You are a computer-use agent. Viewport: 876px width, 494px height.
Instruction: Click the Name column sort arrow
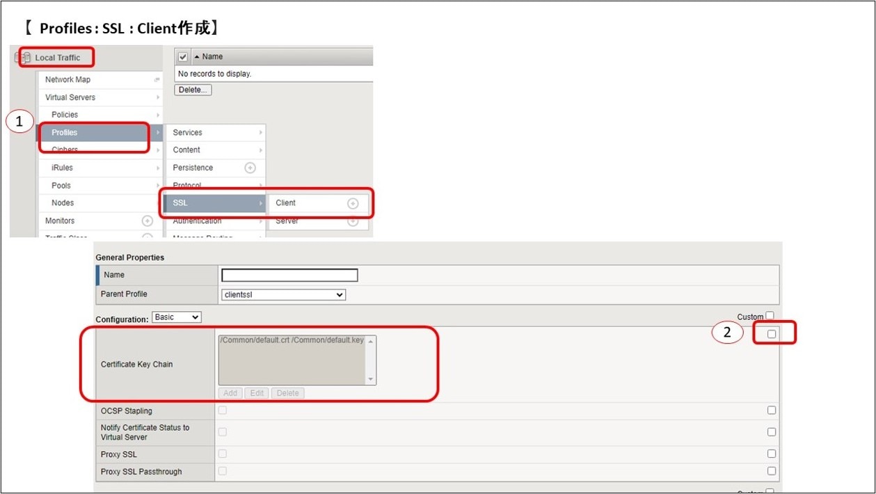click(196, 56)
